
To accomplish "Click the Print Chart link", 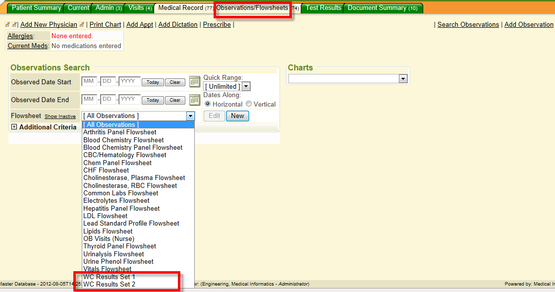I will click(105, 25).
